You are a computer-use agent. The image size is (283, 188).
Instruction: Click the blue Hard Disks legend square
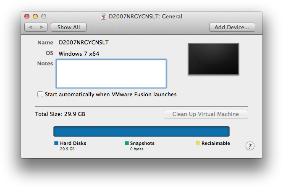(x=56, y=143)
